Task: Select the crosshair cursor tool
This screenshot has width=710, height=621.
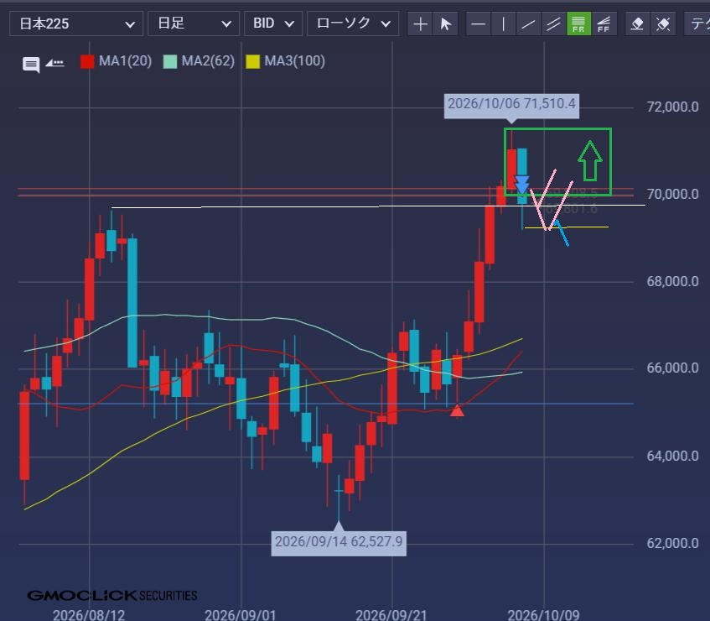Action: coord(420,23)
